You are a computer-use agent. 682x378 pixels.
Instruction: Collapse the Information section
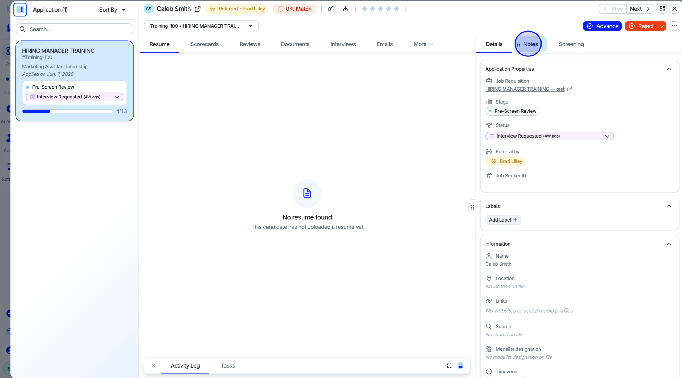669,244
